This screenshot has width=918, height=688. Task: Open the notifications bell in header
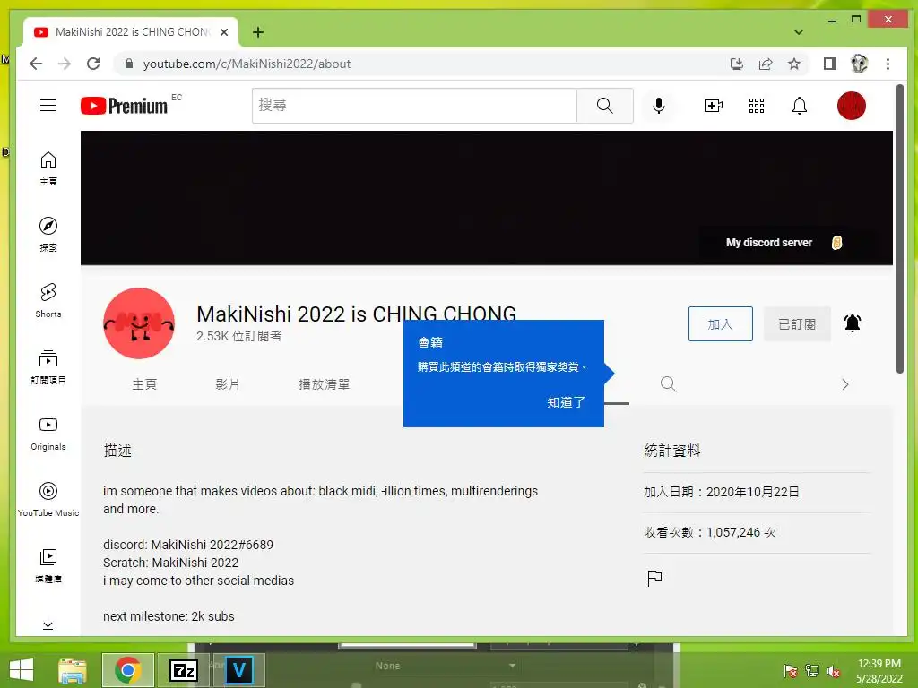(799, 106)
